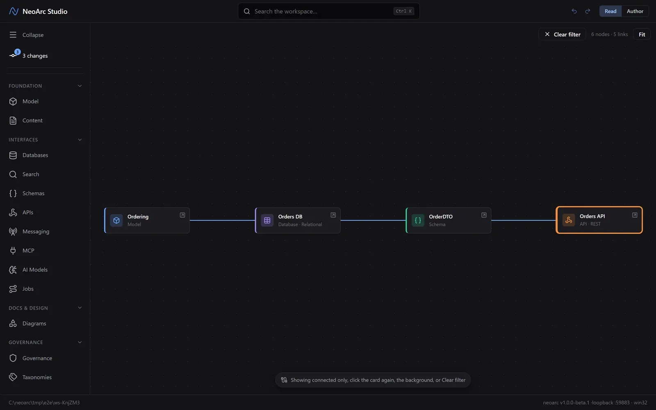Switch to Read mode
Screen dimensions: 656x410
[x=610, y=11]
